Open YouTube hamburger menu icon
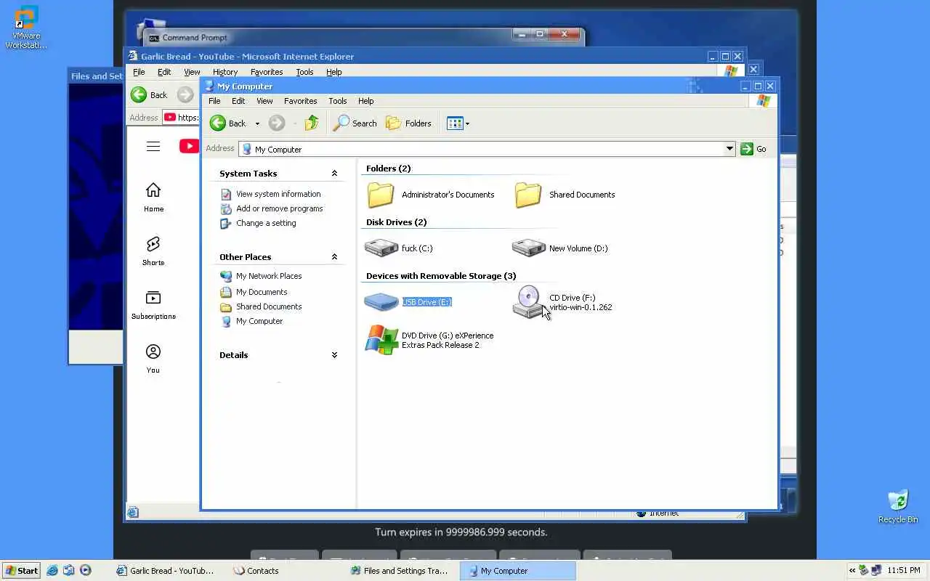Viewport: 930px width, 581px height. coord(153,147)
